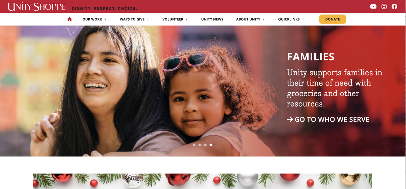Select the first carousel slide dot
This screenshot has height=189, width=406.
pyautogui.click(x=194, y=145)
